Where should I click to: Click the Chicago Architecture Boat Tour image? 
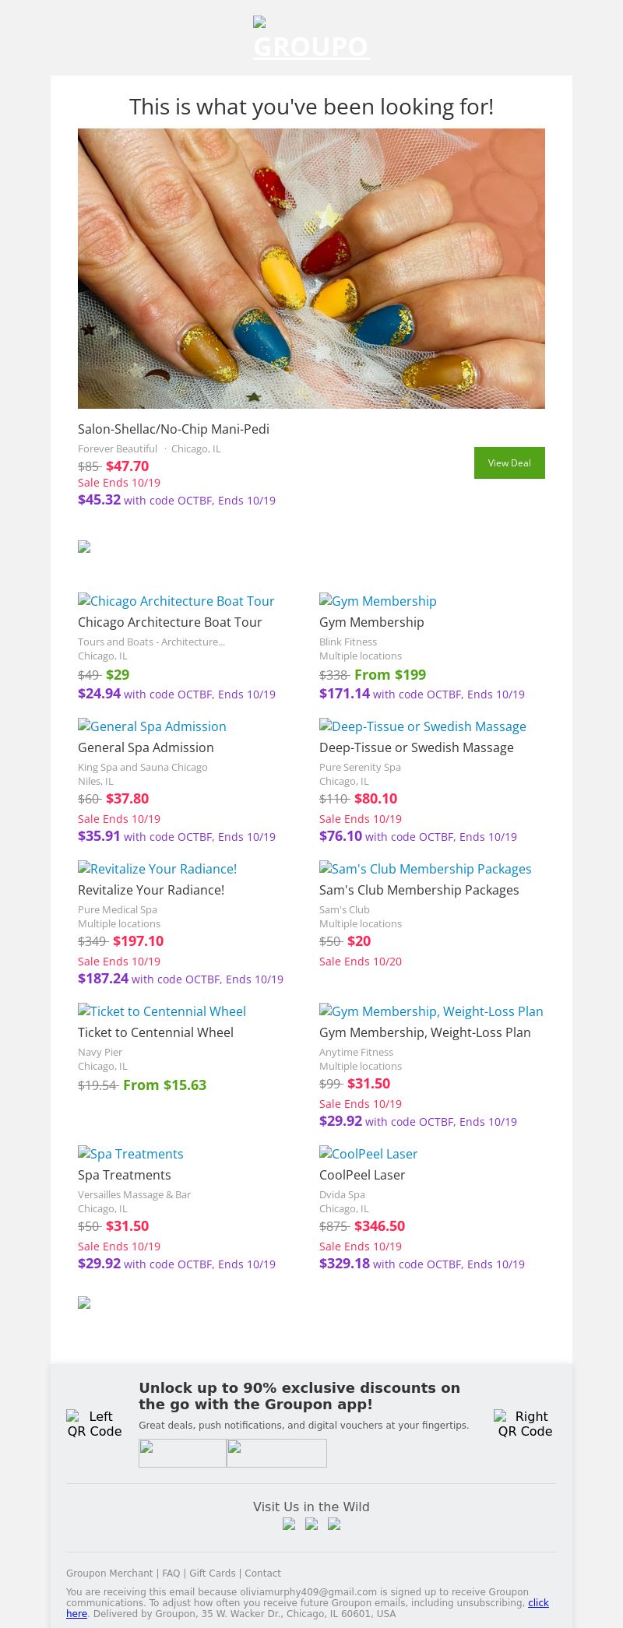click(x=176, y=601)
